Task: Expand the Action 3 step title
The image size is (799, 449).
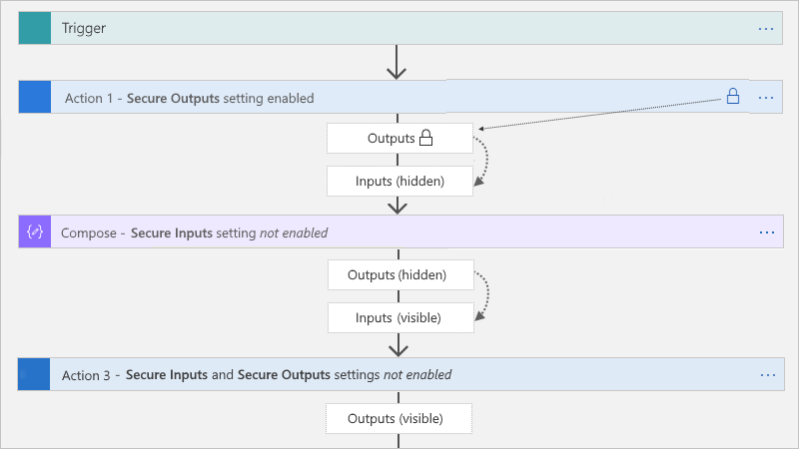Action: (257, 375)
